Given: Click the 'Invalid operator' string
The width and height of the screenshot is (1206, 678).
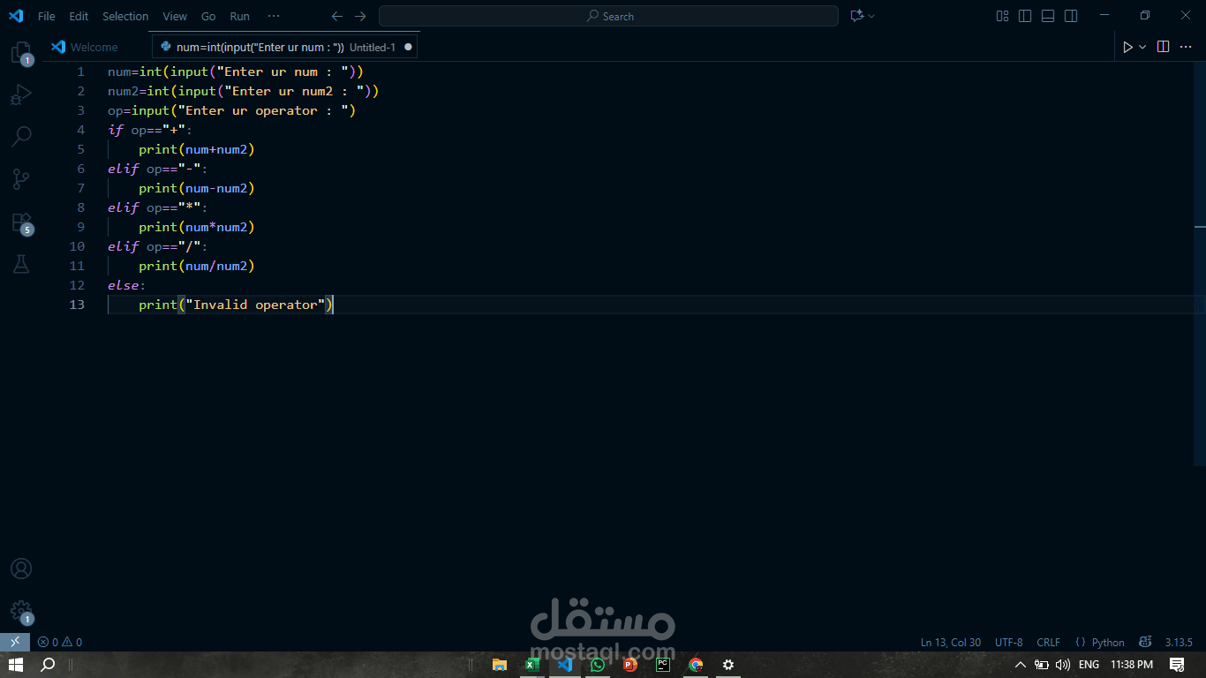Looking at the screenshot, I should pyautogui.click(x=255, y=305).
